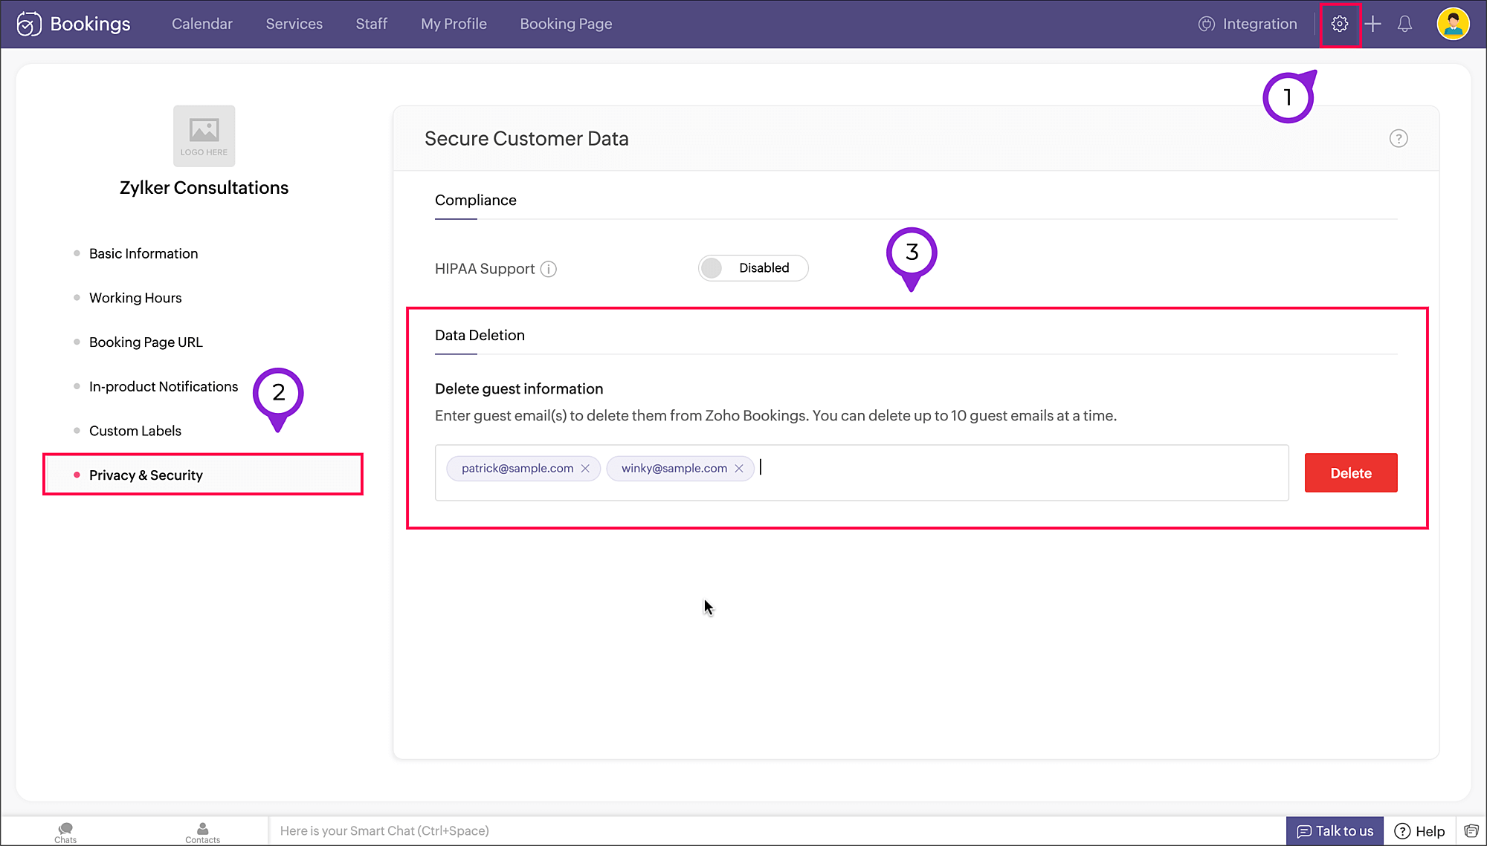
Task: Open the Contacts icon at the bottom
Action: (x=202, y=832)
